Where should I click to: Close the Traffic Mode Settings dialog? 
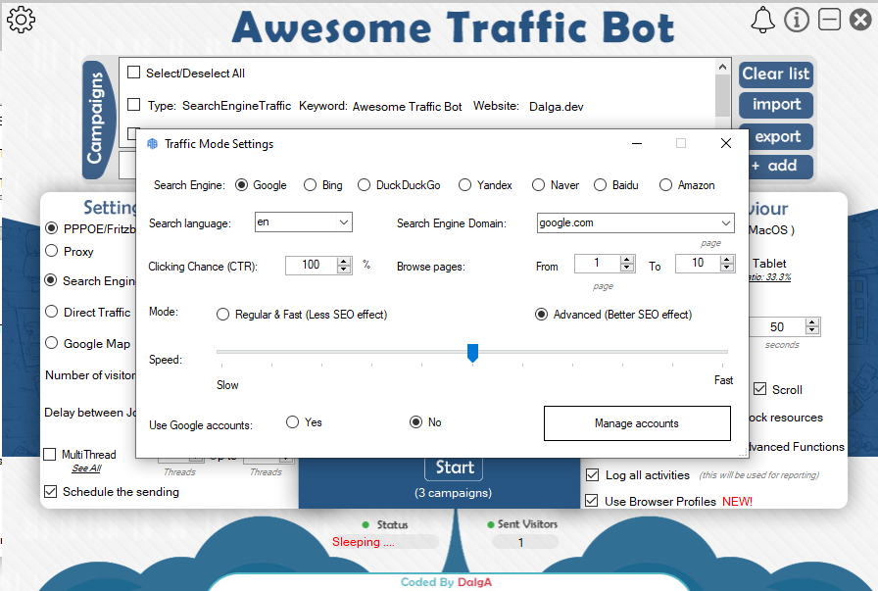[x=726, y=143]
